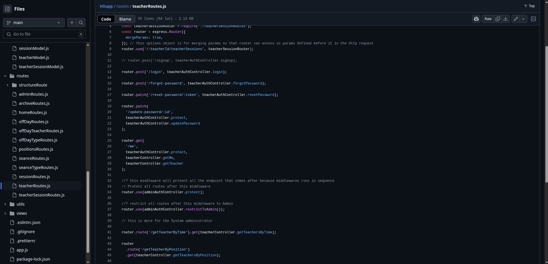Image resolution: width=548 pixels, height=264 pixels.
Task: Download the raw file icon
Action: [506, 19]
